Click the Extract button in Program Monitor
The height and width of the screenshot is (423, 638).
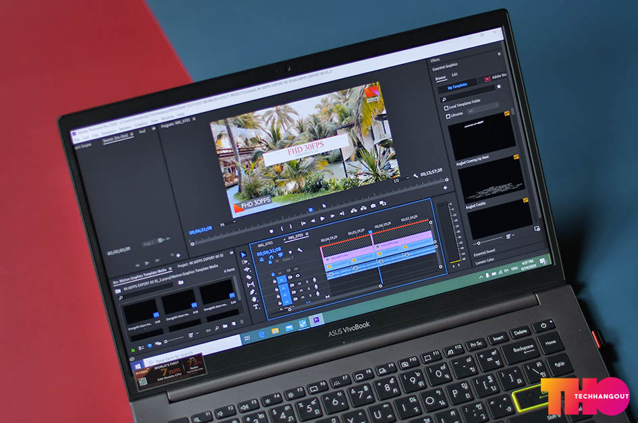[363, 208]
